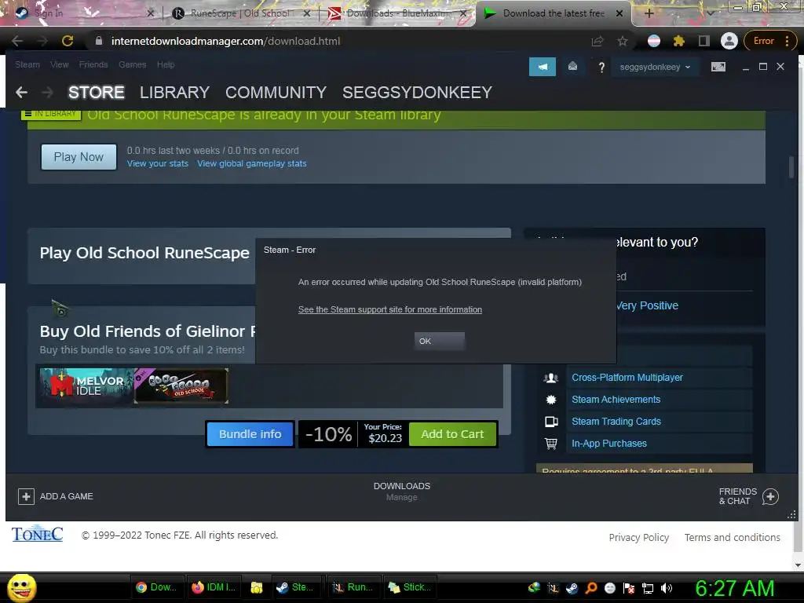804x603 pixels.
Task: Open FRIENDS & CHAT panel
Action: click(748, 496)
